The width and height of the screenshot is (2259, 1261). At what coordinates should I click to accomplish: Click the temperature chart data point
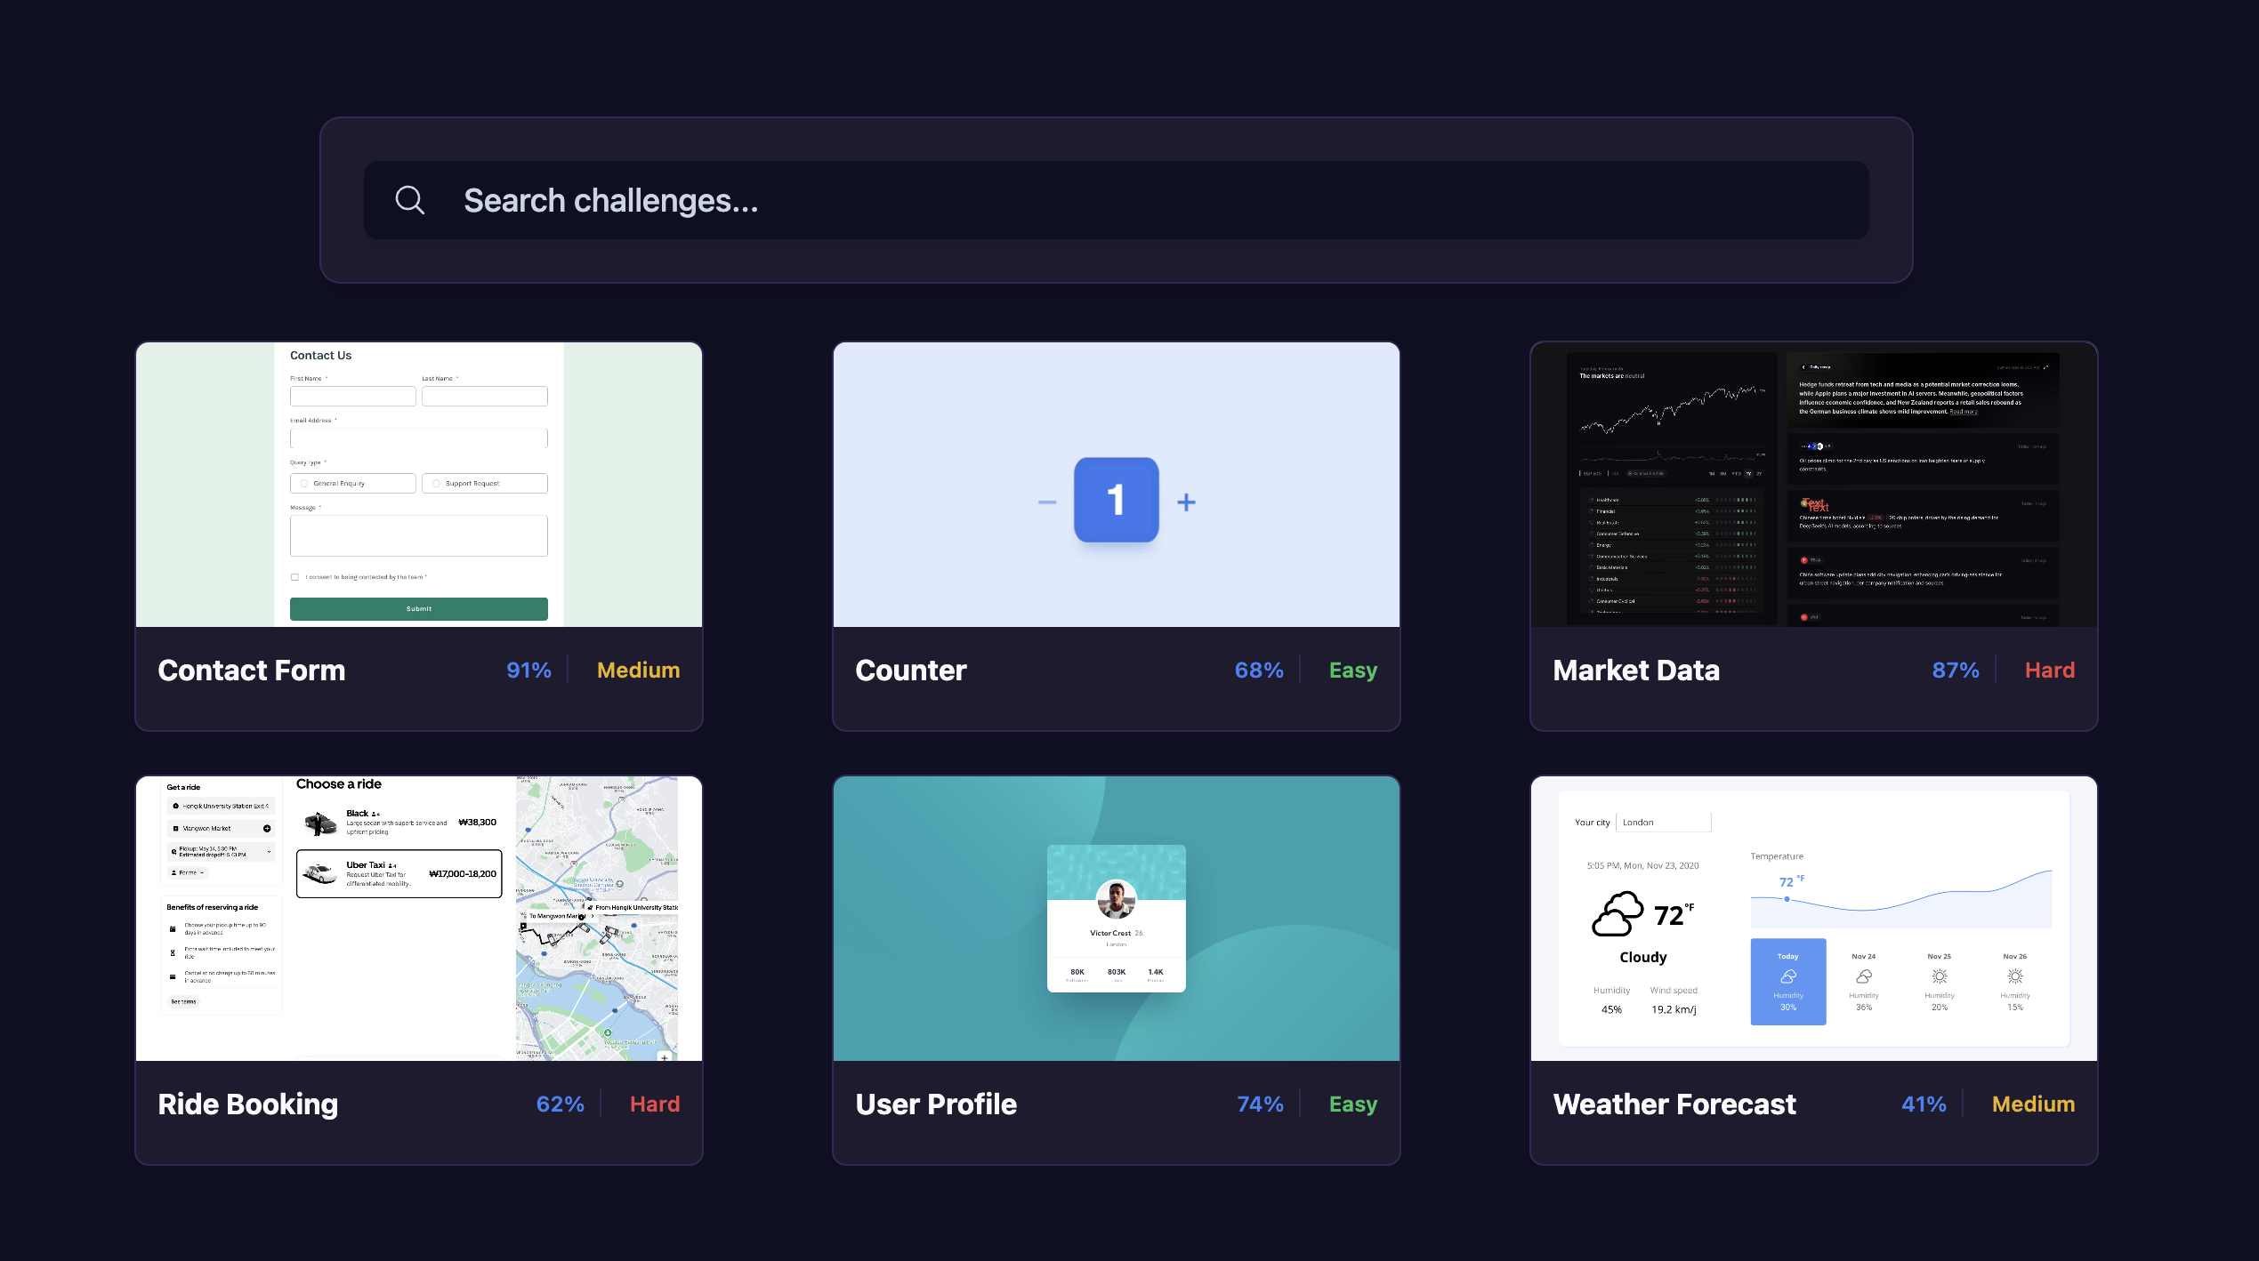(1787, 899)
